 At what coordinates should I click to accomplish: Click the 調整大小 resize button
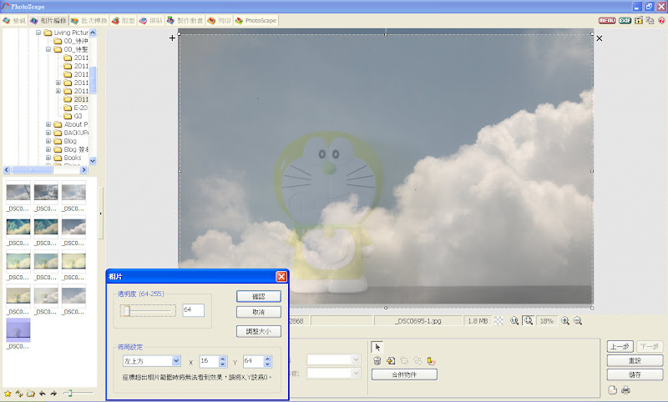[259, 331]
